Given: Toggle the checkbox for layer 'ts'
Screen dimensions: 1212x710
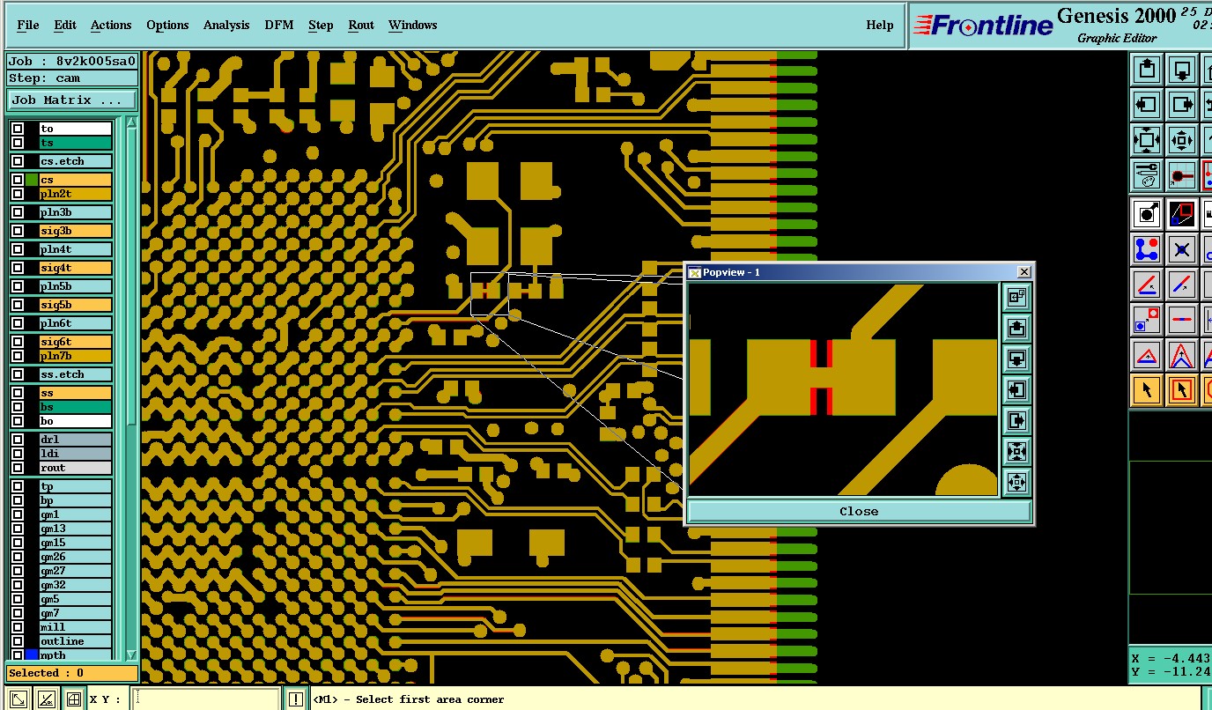Looking at the screenshot, I should pos(18,143).
